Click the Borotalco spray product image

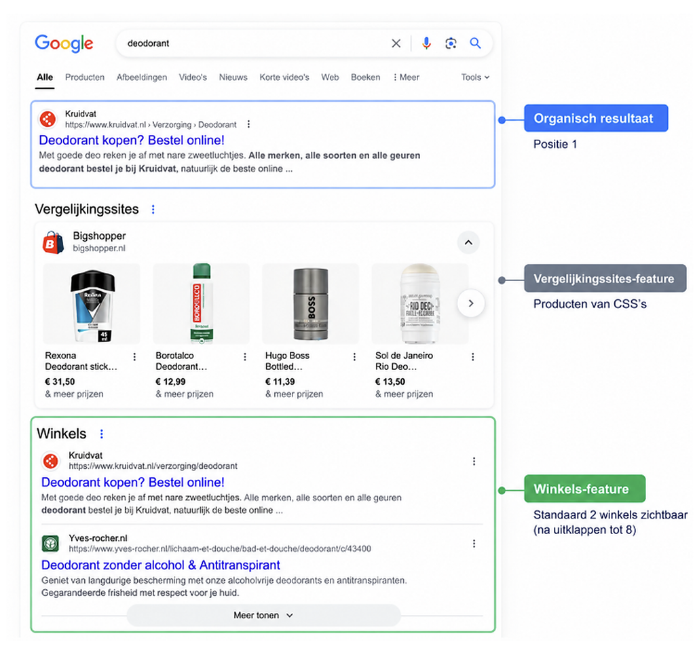coord(201,303)
